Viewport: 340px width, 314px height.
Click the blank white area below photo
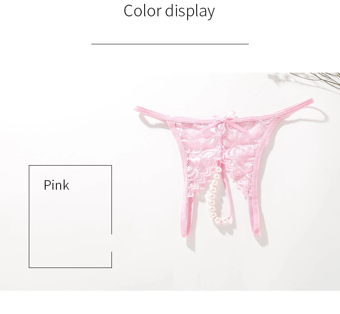[x=170, y=302]
